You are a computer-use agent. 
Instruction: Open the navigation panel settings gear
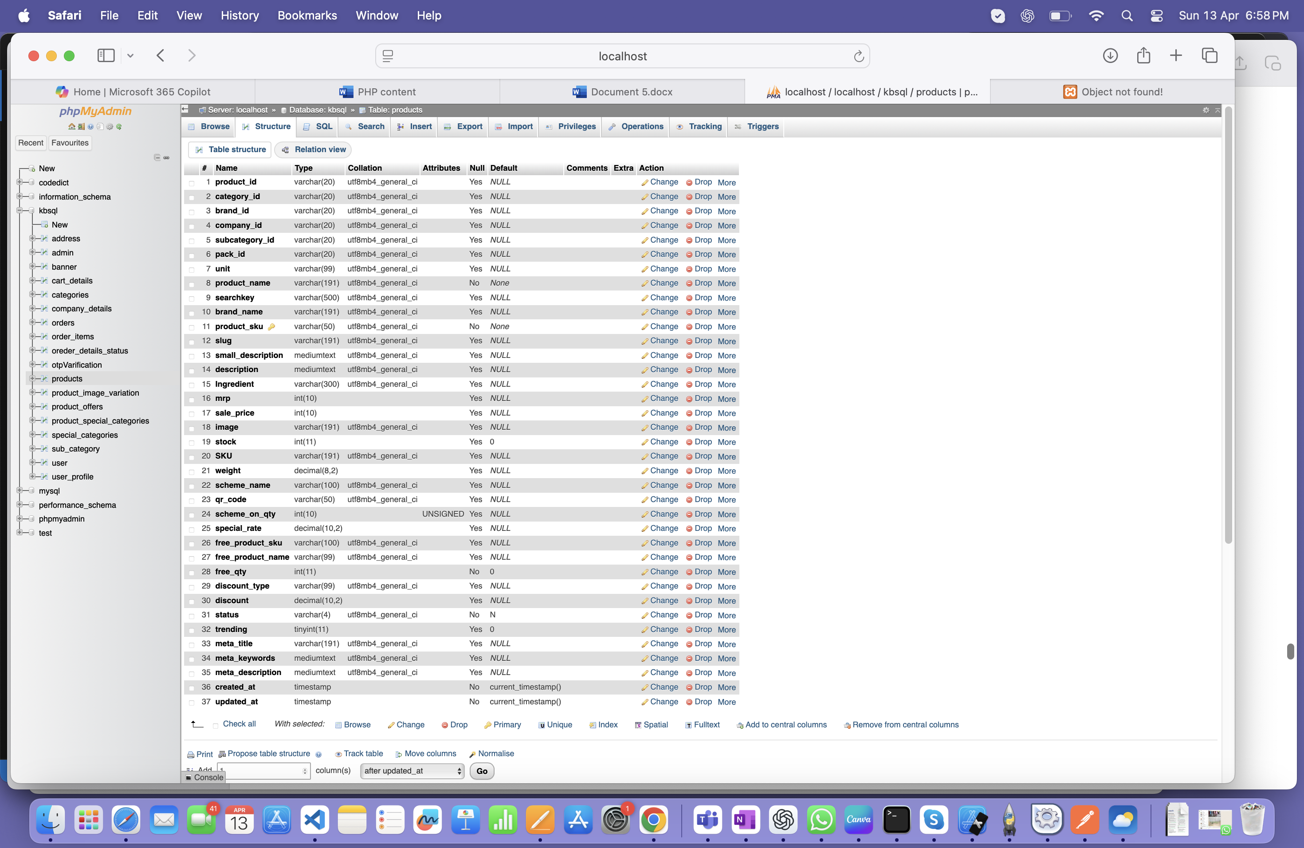tap(110, 126)
